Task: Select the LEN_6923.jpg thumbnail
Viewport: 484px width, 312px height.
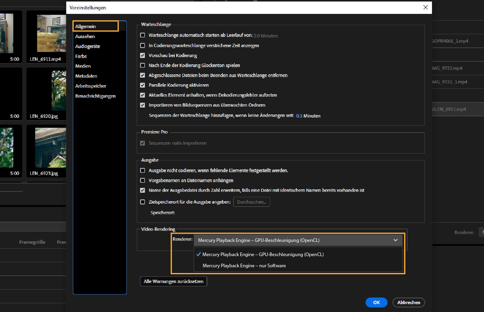Action: tap(47, 151)
